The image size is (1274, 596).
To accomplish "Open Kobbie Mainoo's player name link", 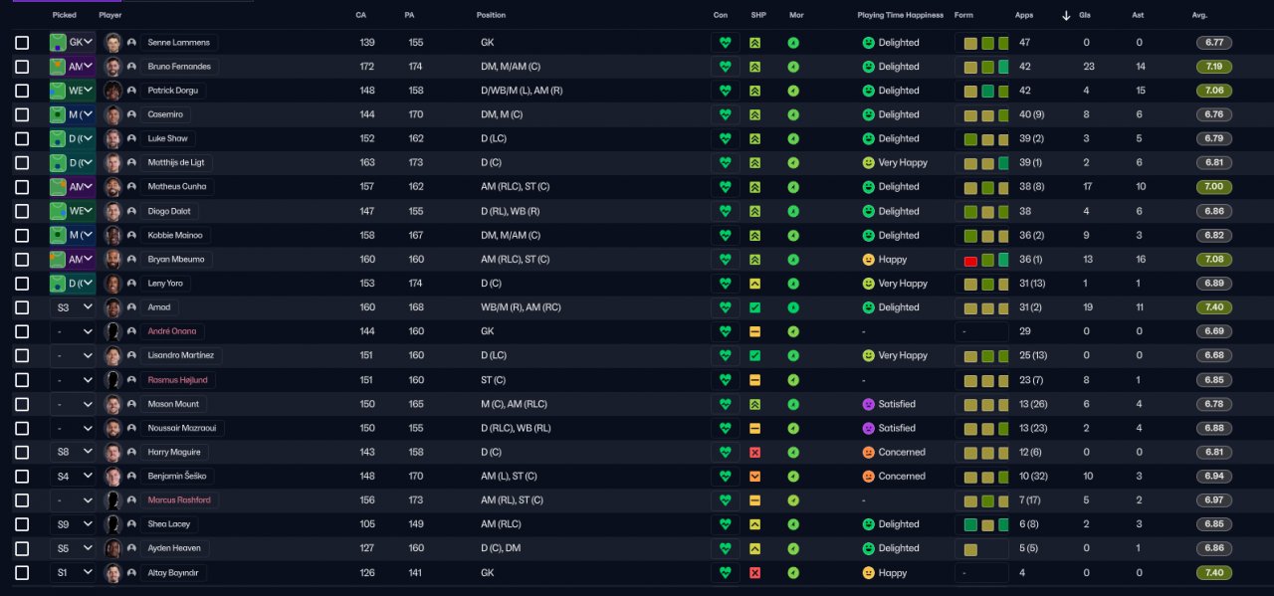I will 175,236.
